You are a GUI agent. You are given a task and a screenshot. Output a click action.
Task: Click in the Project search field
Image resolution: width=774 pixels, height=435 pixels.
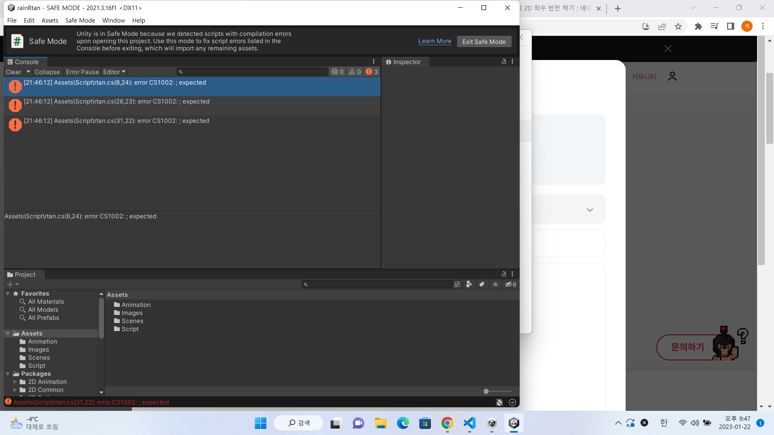point(377,284)
